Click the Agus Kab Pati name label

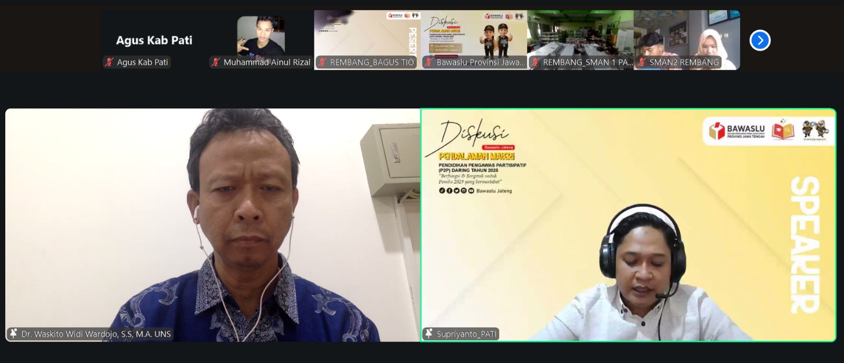[142, 62]
